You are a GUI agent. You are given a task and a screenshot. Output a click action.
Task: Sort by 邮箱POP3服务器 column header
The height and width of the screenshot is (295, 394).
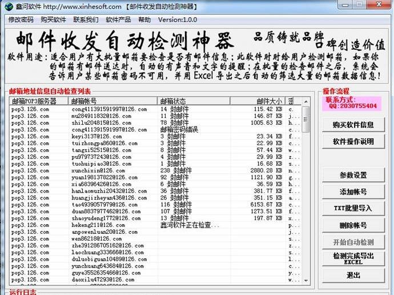[x=39, y=101]
